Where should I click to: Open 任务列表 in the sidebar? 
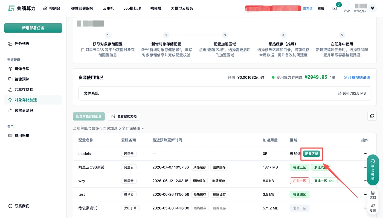pos(33,44)
